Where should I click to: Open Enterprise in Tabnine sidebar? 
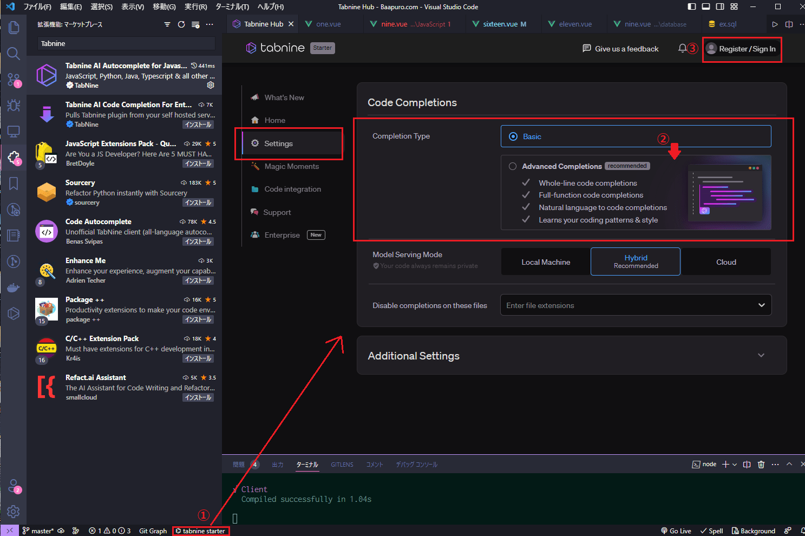pyautogui.click(x=282, y=235)
